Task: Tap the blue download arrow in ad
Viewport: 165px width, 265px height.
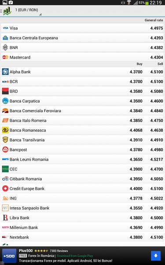Action: (x=156, y=256)
